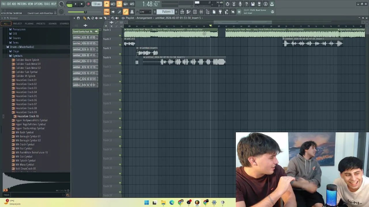The width and height of the screenshot is (369, 207).
Task: Select the David Guetta feat. Ak picker item
Action: (85, 31)
